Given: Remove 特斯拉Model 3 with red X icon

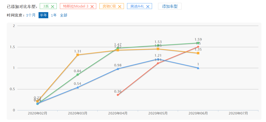Looking at the screenshot, I should (92, 6).
